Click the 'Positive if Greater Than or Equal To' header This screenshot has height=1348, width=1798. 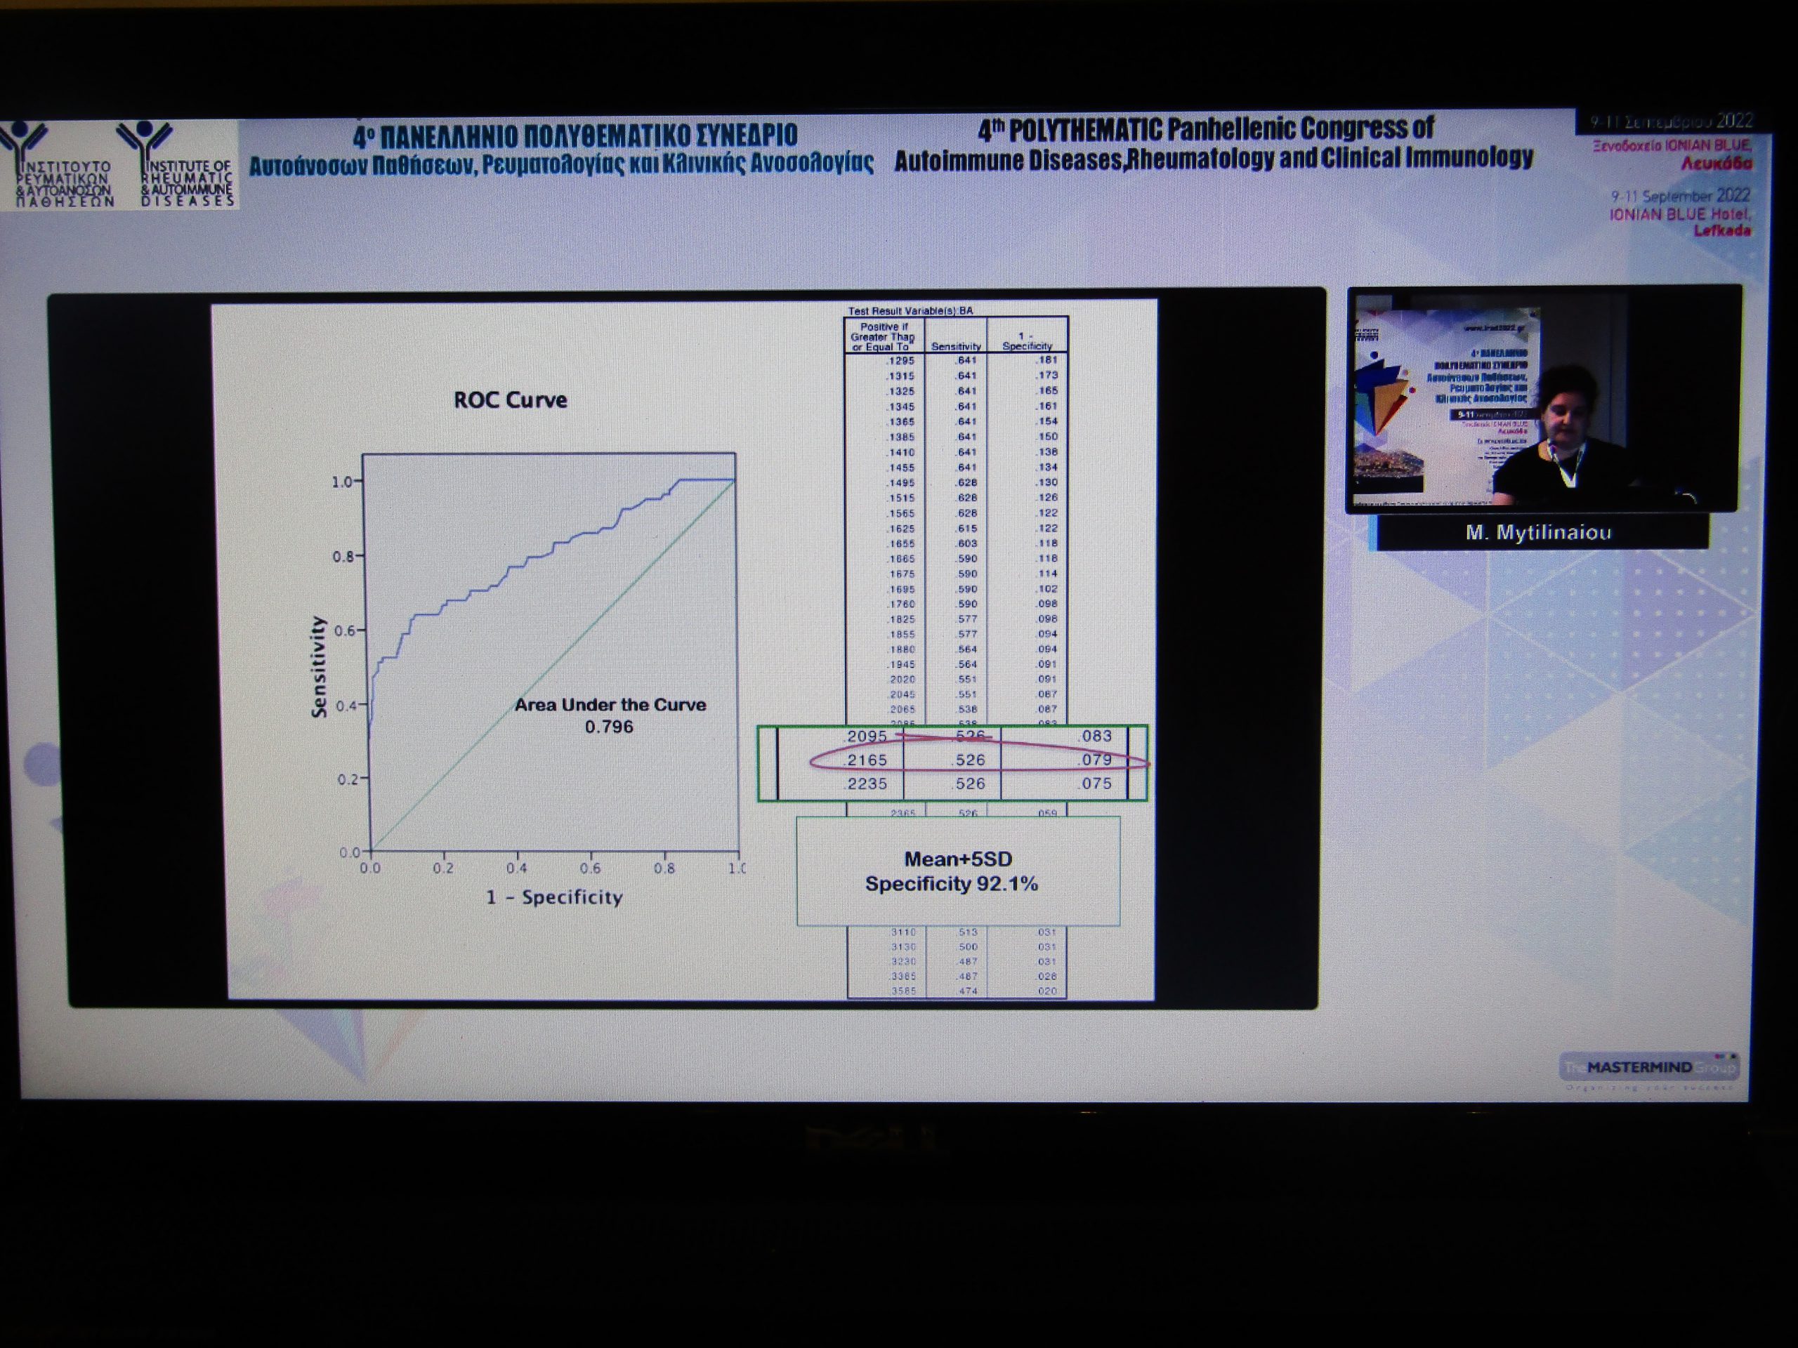[x=883, y=336]
